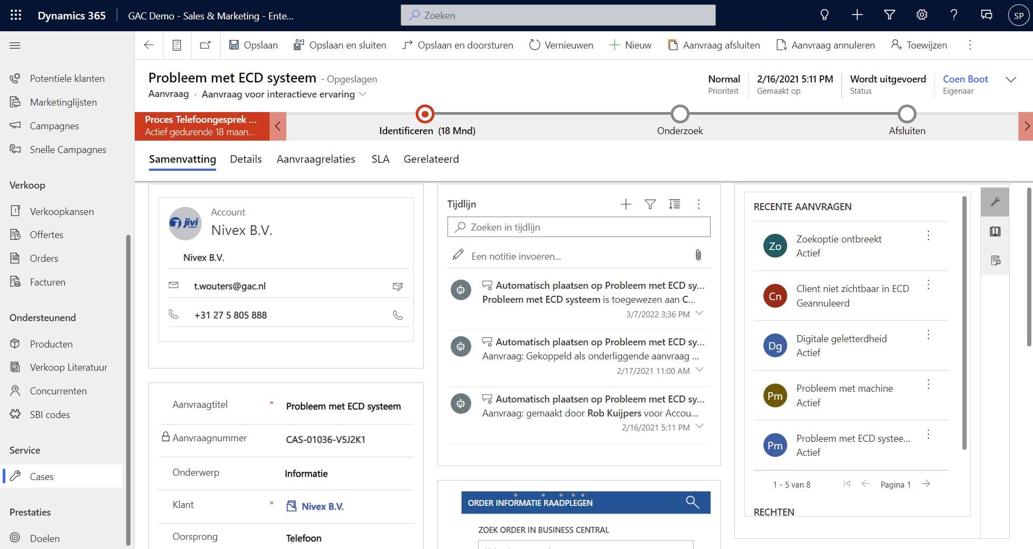The height and width of the screenshot is (549, 1033).
Task: Open the Dynamics 365 app launcher grid
Action: point(16,15)
